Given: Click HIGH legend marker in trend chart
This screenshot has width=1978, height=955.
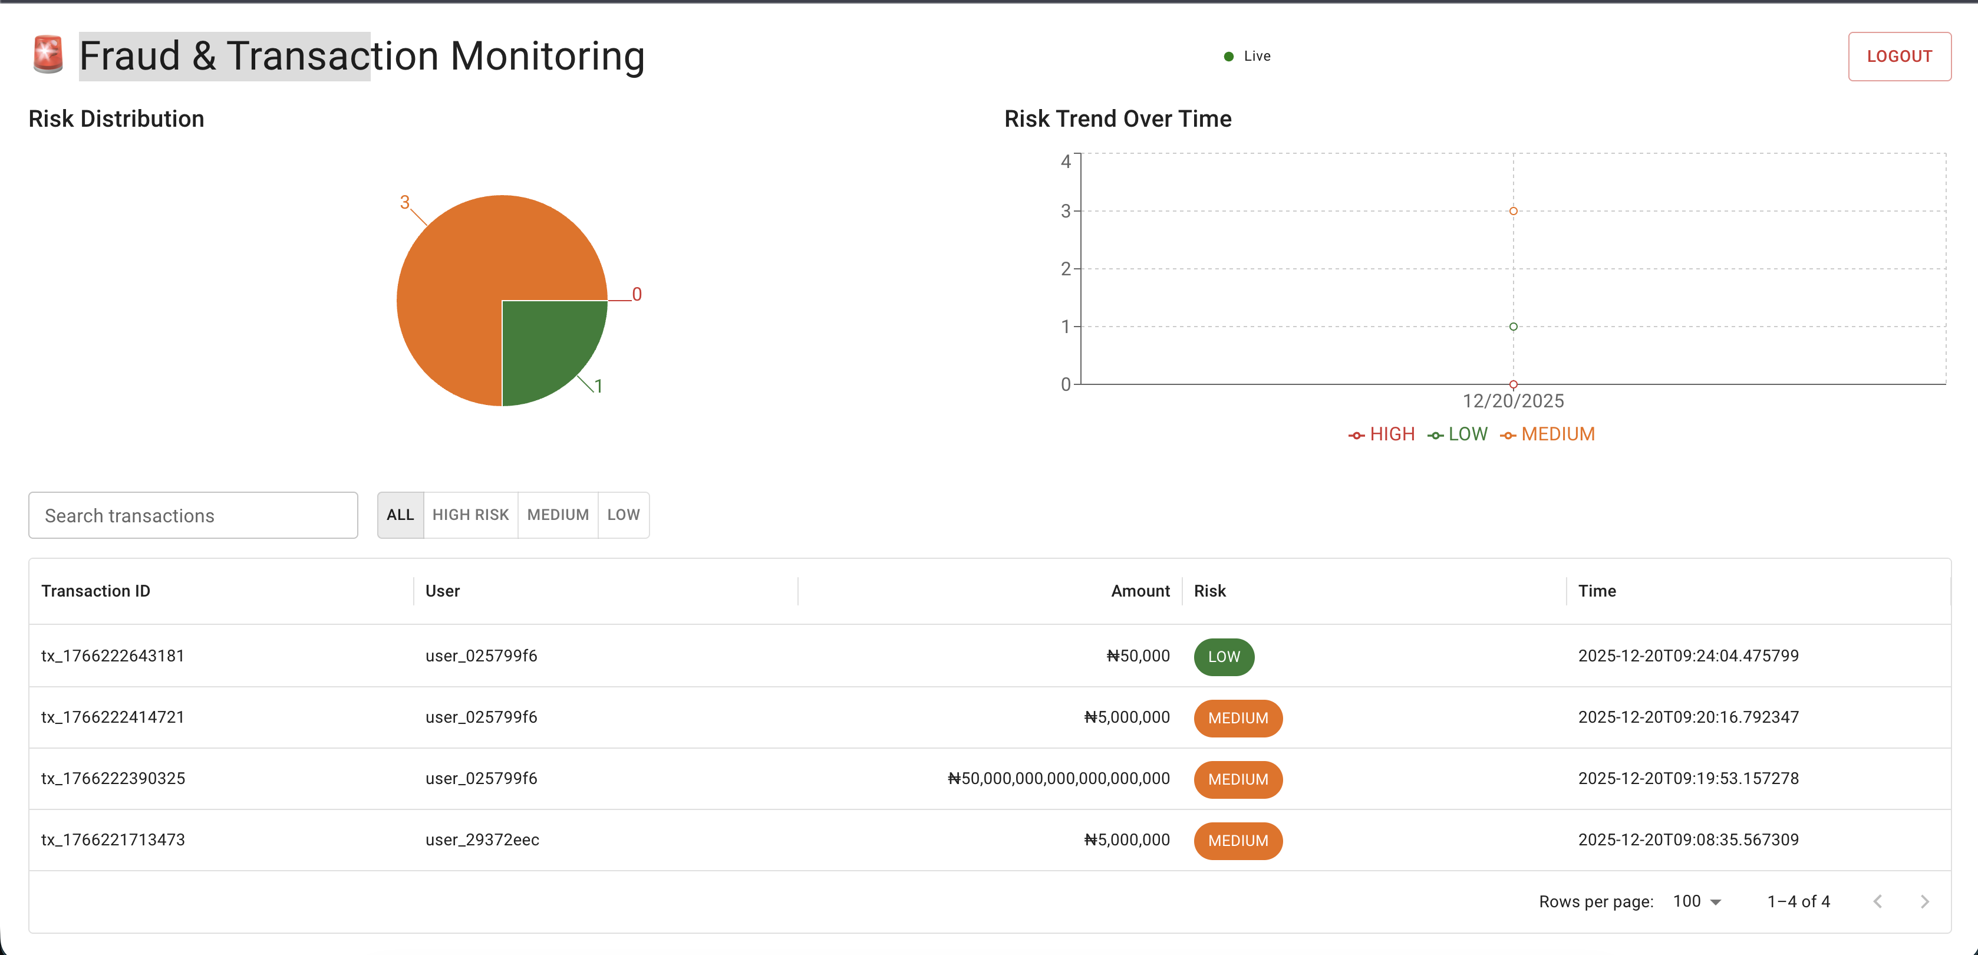Looking at the screenshot, I should (1357, 436).
